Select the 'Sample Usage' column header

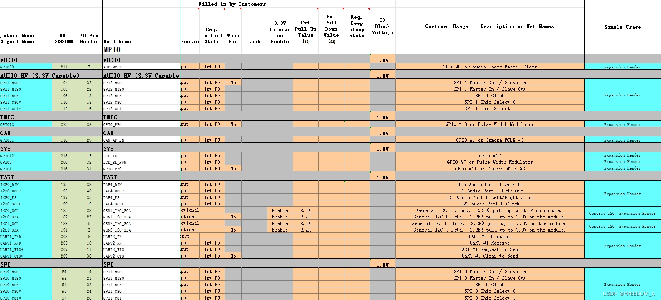(623, 27)
